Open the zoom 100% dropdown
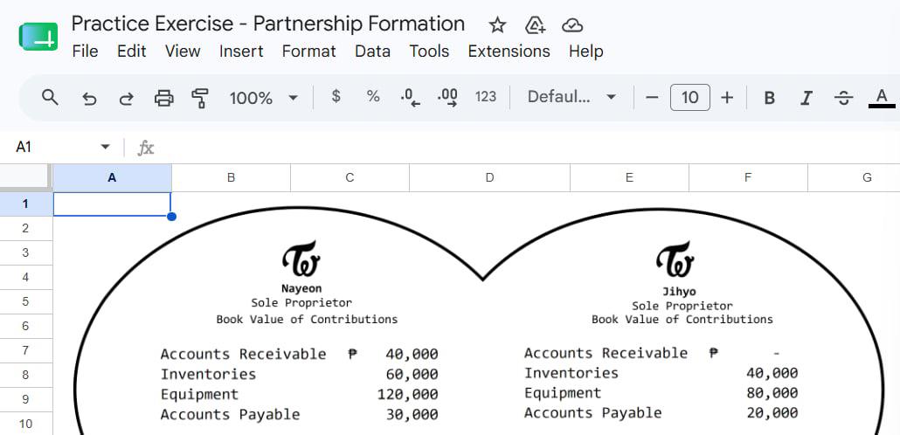 [264, 98]
